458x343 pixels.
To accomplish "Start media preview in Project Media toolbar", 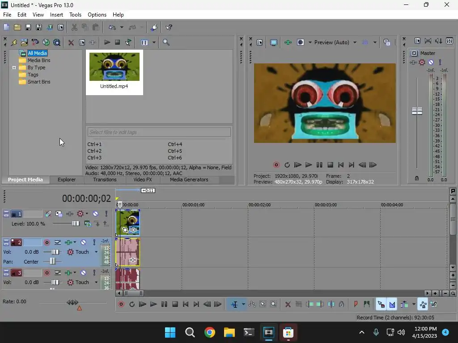I will tap(107, 42).
